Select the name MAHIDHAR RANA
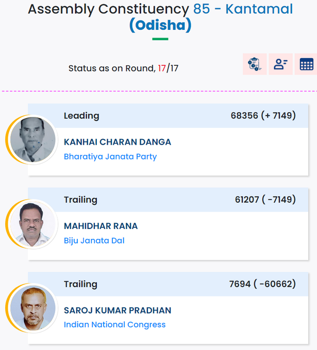The image size is (317, 350). (x=101, y=226)
